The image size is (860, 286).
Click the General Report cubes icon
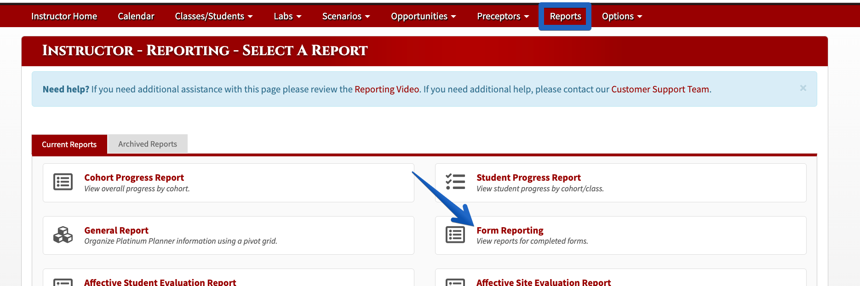coord(63,235)
